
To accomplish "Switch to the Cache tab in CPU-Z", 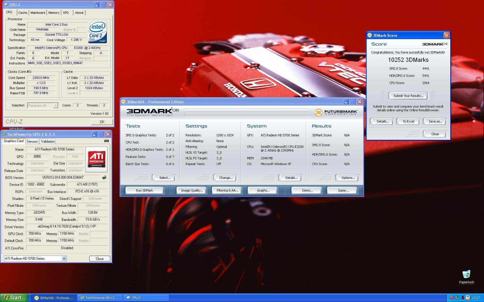I will point(22,13).
